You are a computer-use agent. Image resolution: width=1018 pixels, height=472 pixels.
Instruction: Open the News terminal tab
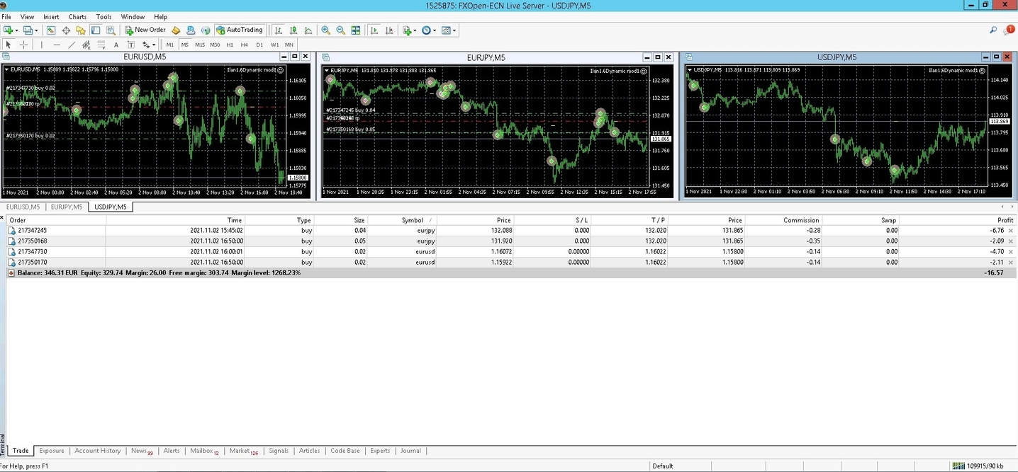coord(142,451)
